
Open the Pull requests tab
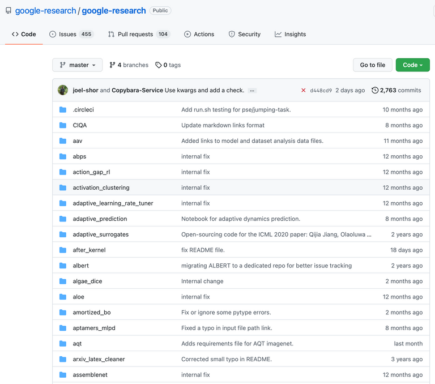coord(139,34)
